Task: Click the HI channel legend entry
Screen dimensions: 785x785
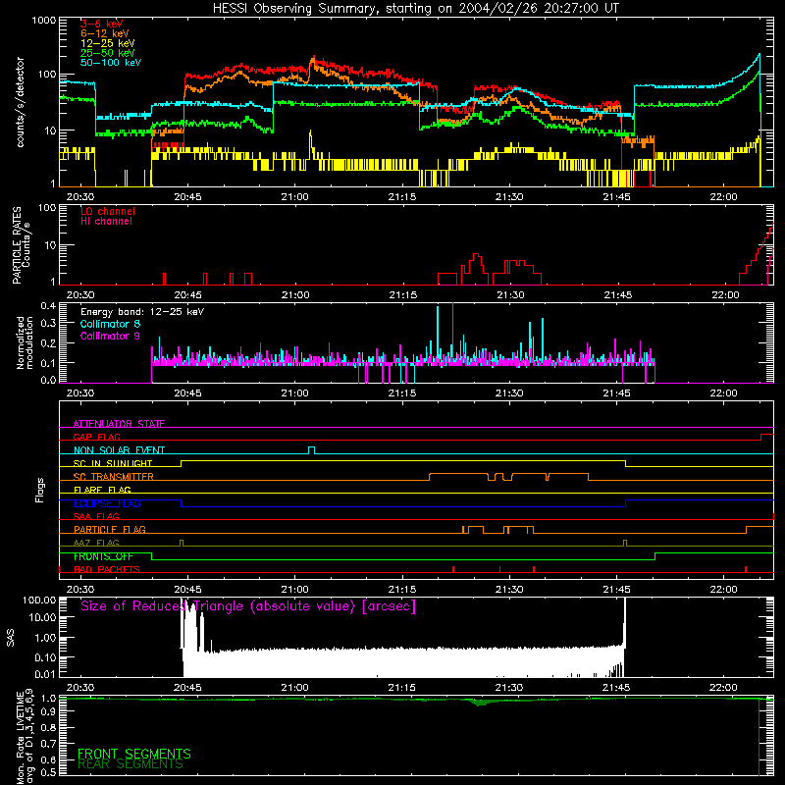Action: pos(106,221)
